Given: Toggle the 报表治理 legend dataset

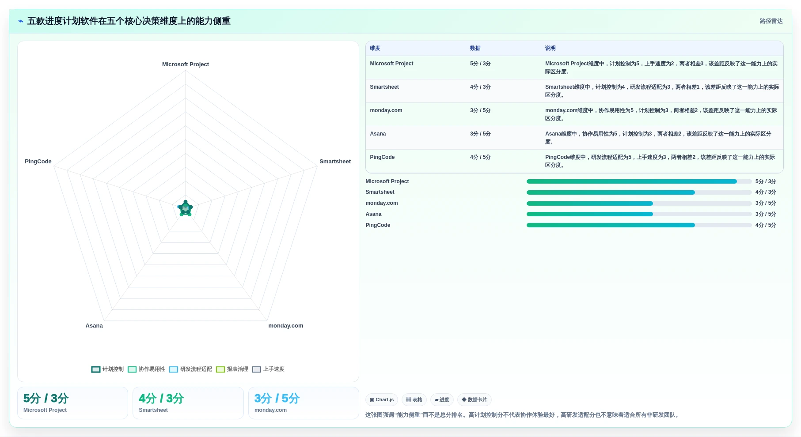Looking at the screenshot, I should pyautogui.click(x=232, y=369).
